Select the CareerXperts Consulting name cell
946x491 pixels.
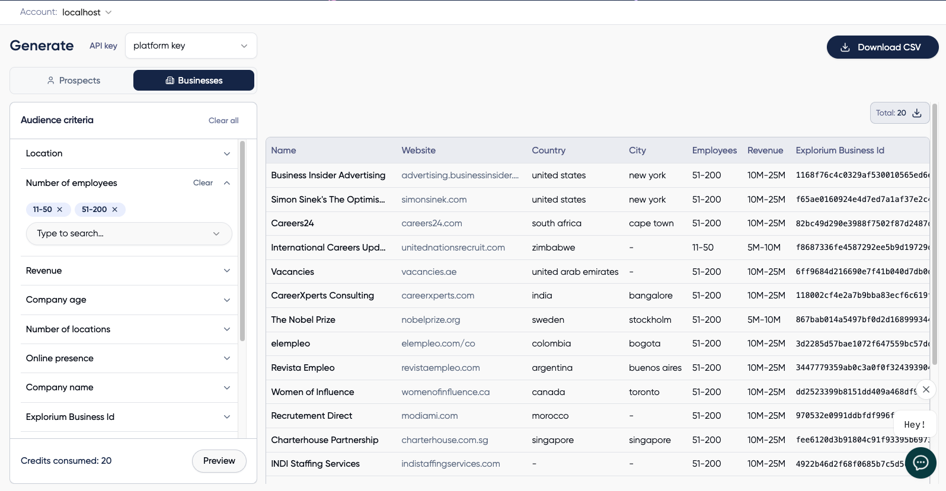tap(322, 296)
